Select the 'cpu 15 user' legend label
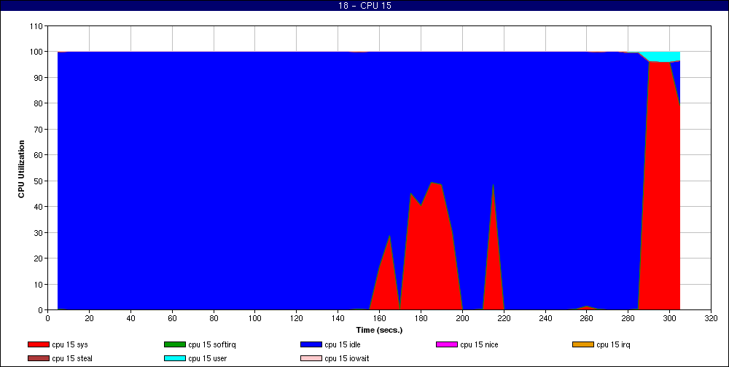The width and height of the screenshot is (729, 367). coord(207,359)
